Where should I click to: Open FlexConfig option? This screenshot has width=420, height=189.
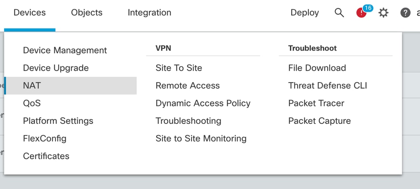(45, 138)
